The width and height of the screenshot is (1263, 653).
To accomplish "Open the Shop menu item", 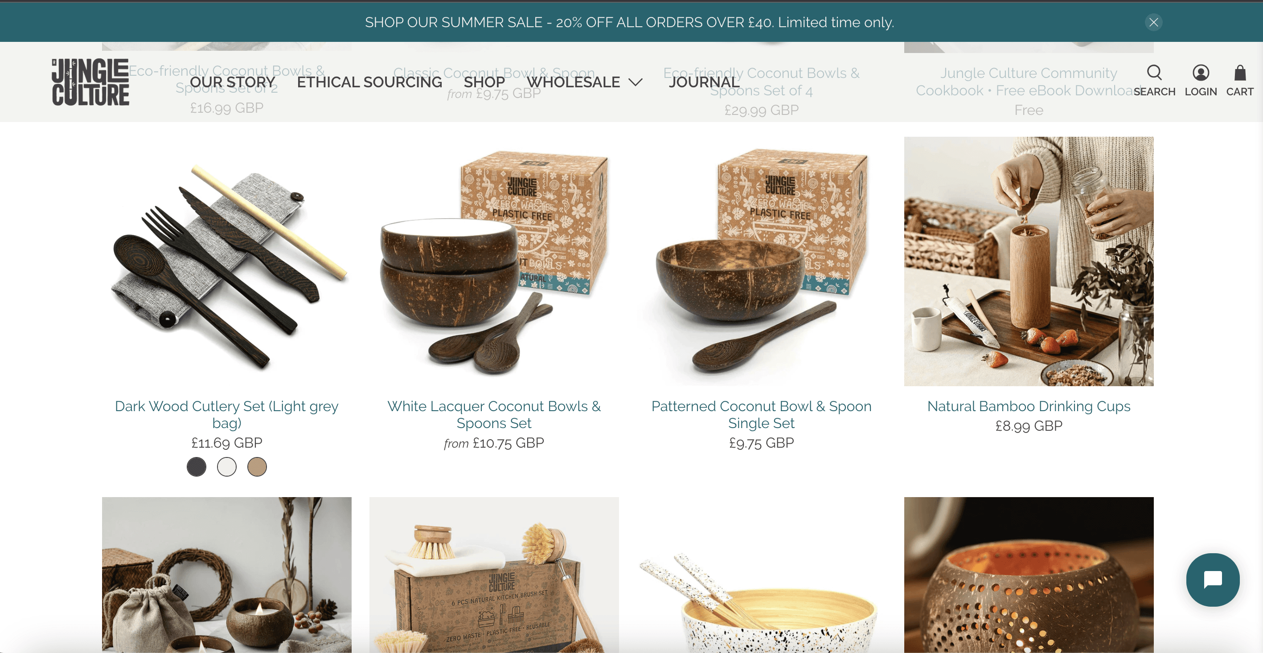I will tap(484, 82).
